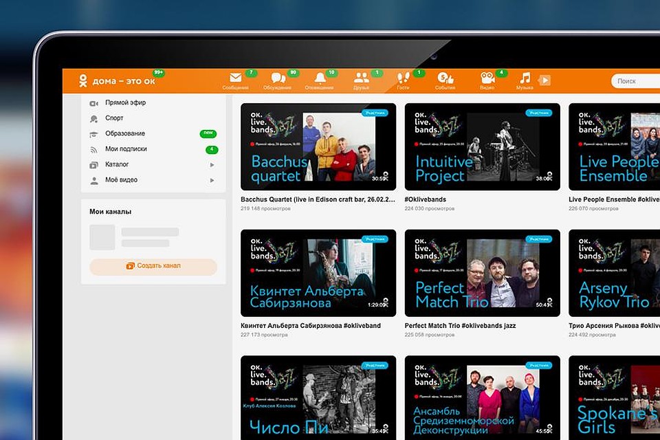Focus the Поиск search field

[x=635, y=81]
